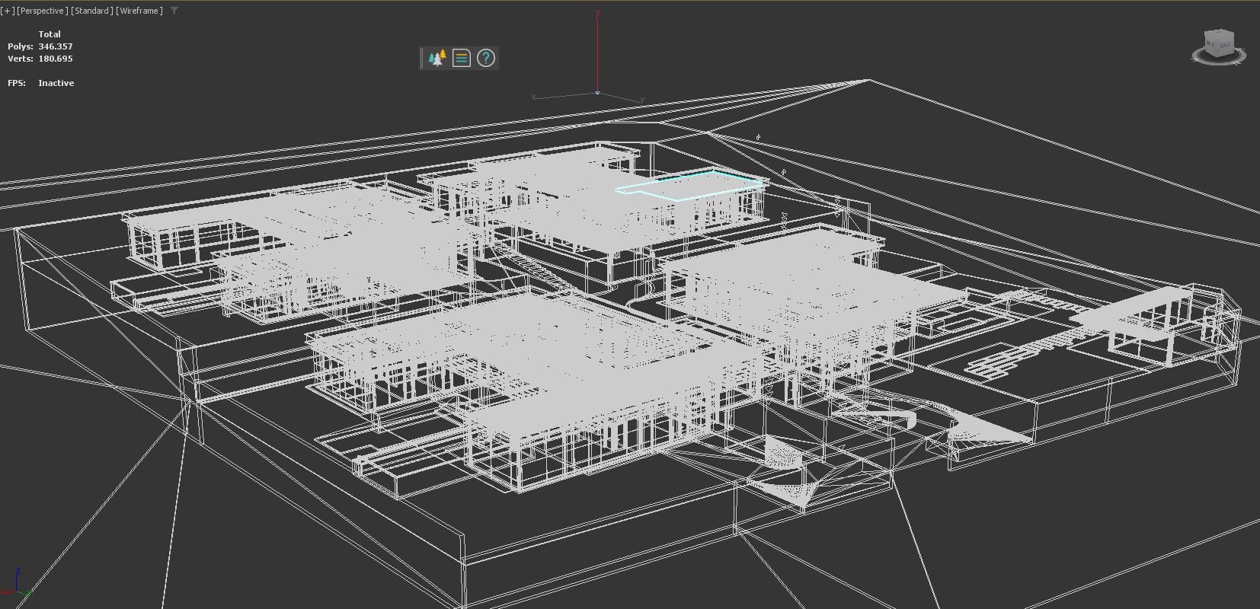
Task: Click the trees icon in floating toolbar
Action: (x=437, y=58)
